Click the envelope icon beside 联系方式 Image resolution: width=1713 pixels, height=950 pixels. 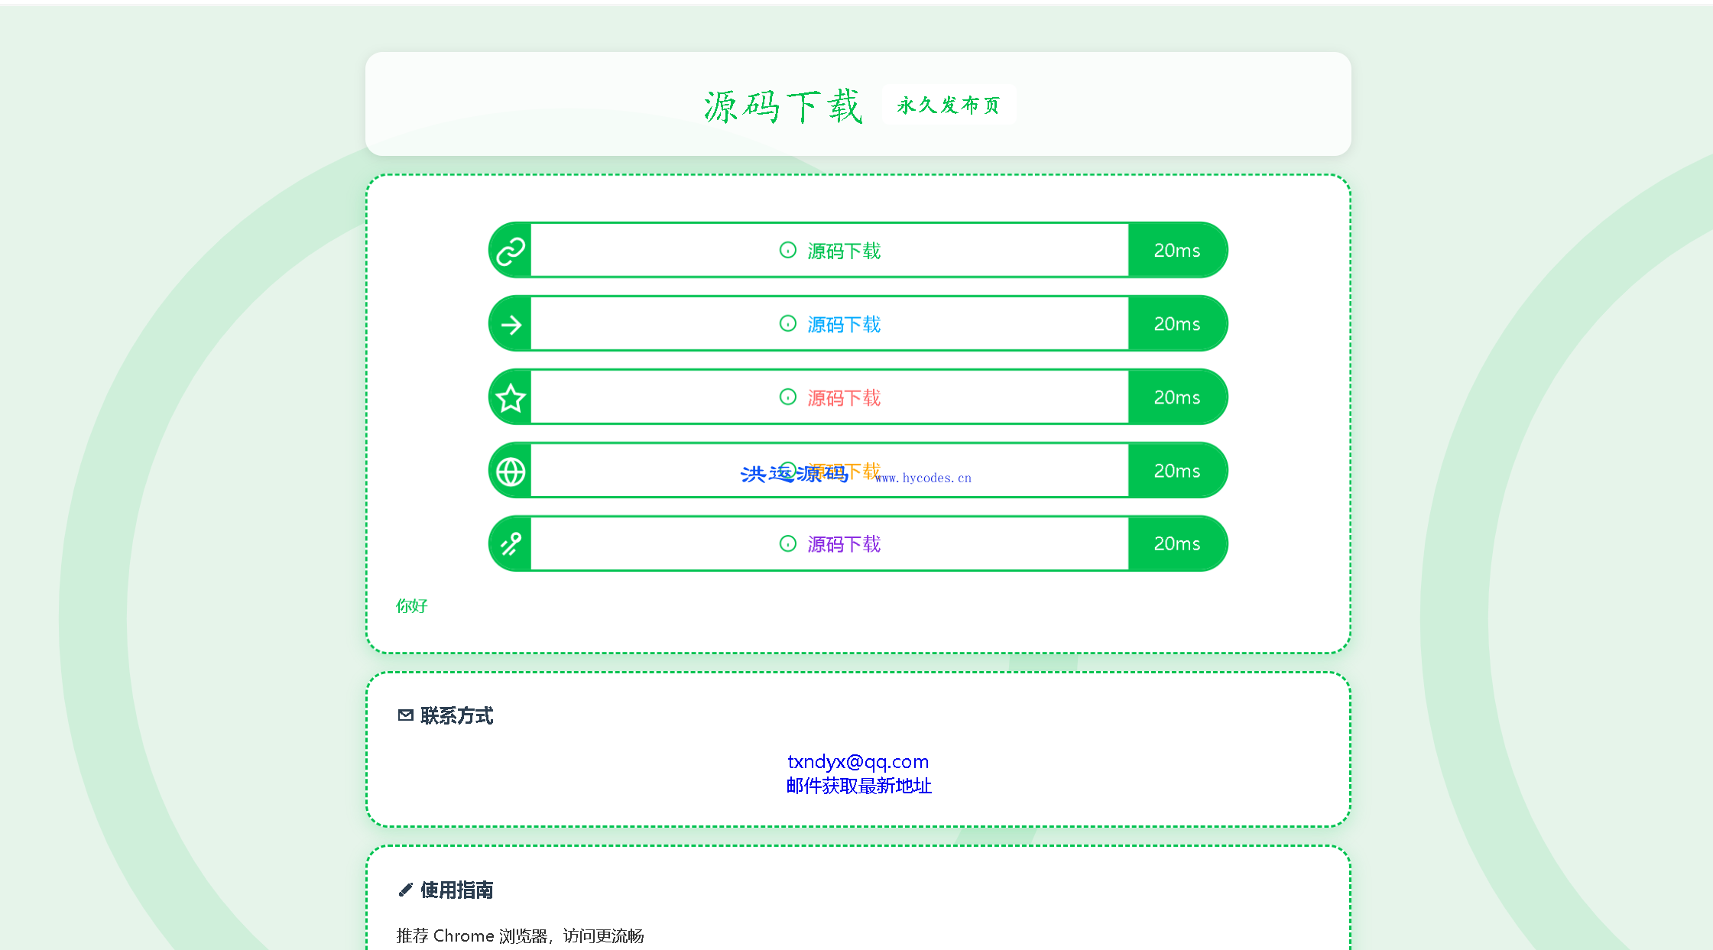(x=406, y=715)
